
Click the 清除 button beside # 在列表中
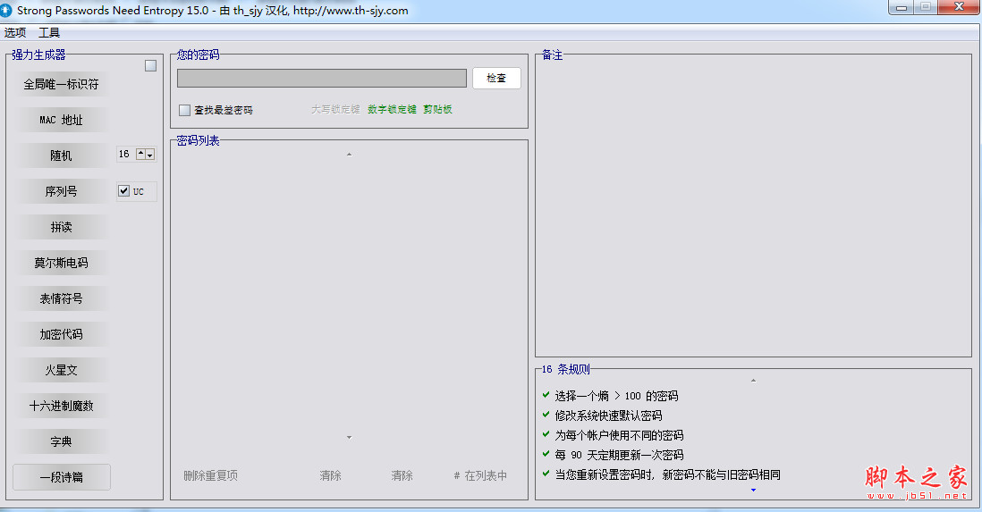pyautogui.click(x=402, y=475)
